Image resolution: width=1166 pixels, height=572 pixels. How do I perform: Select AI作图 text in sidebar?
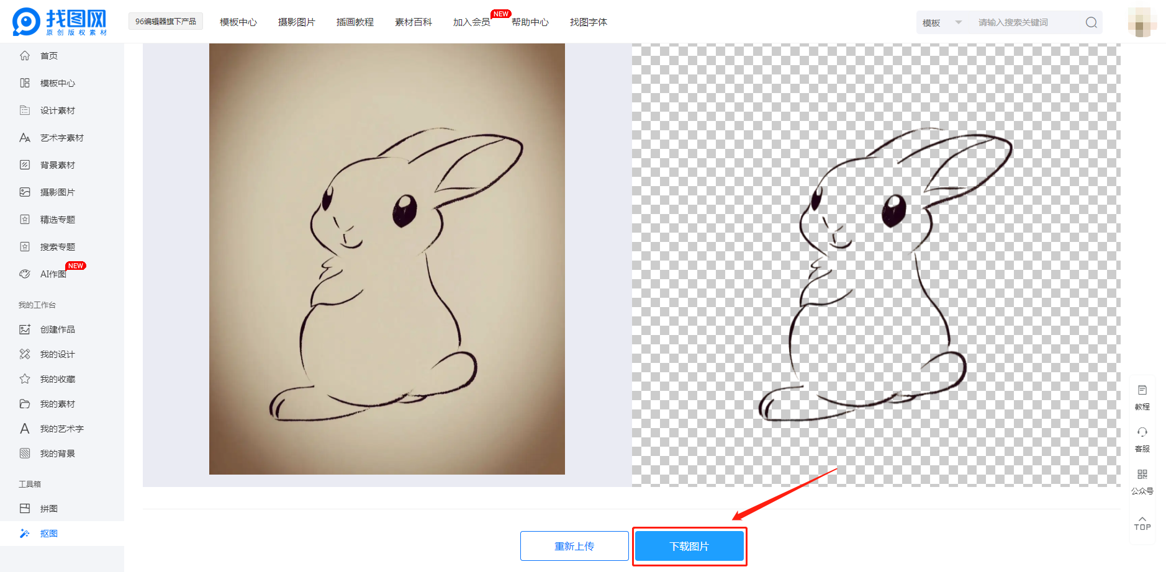[53, 274]
